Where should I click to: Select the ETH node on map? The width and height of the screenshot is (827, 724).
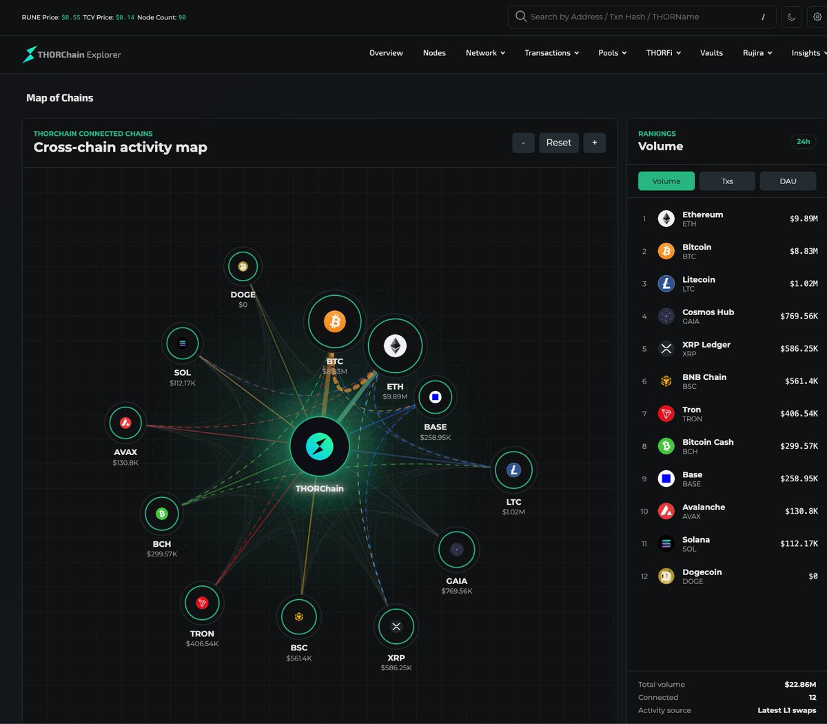(x=395, y=346)
